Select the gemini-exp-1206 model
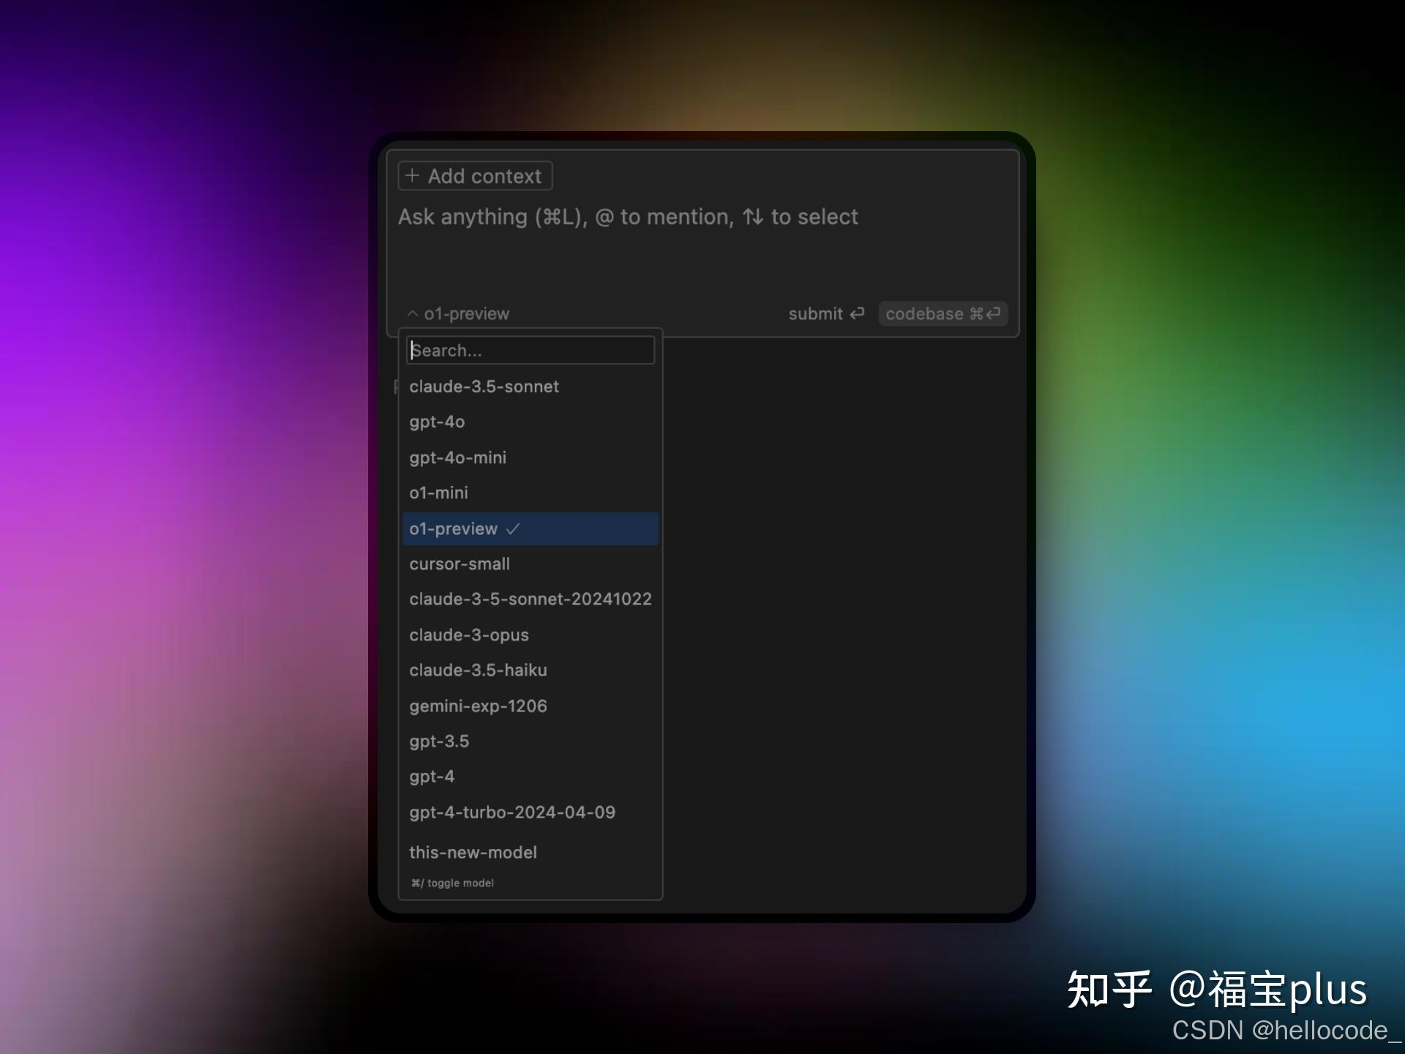Screen dimensions: 1405x1054 pyautogui.click(x=478, y=706)
